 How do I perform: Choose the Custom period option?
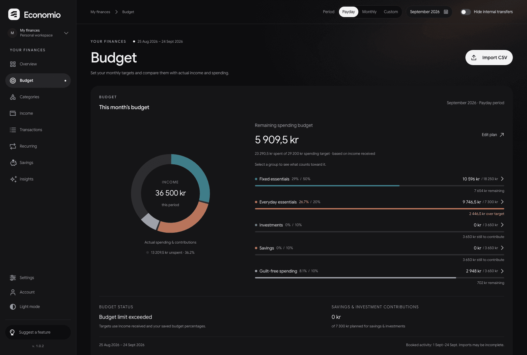391,12
